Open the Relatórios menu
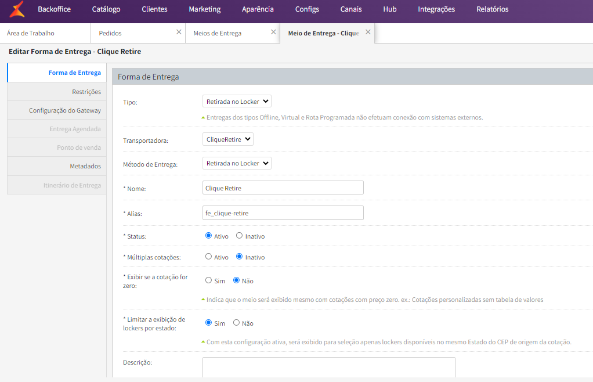 tap(492, 9)
